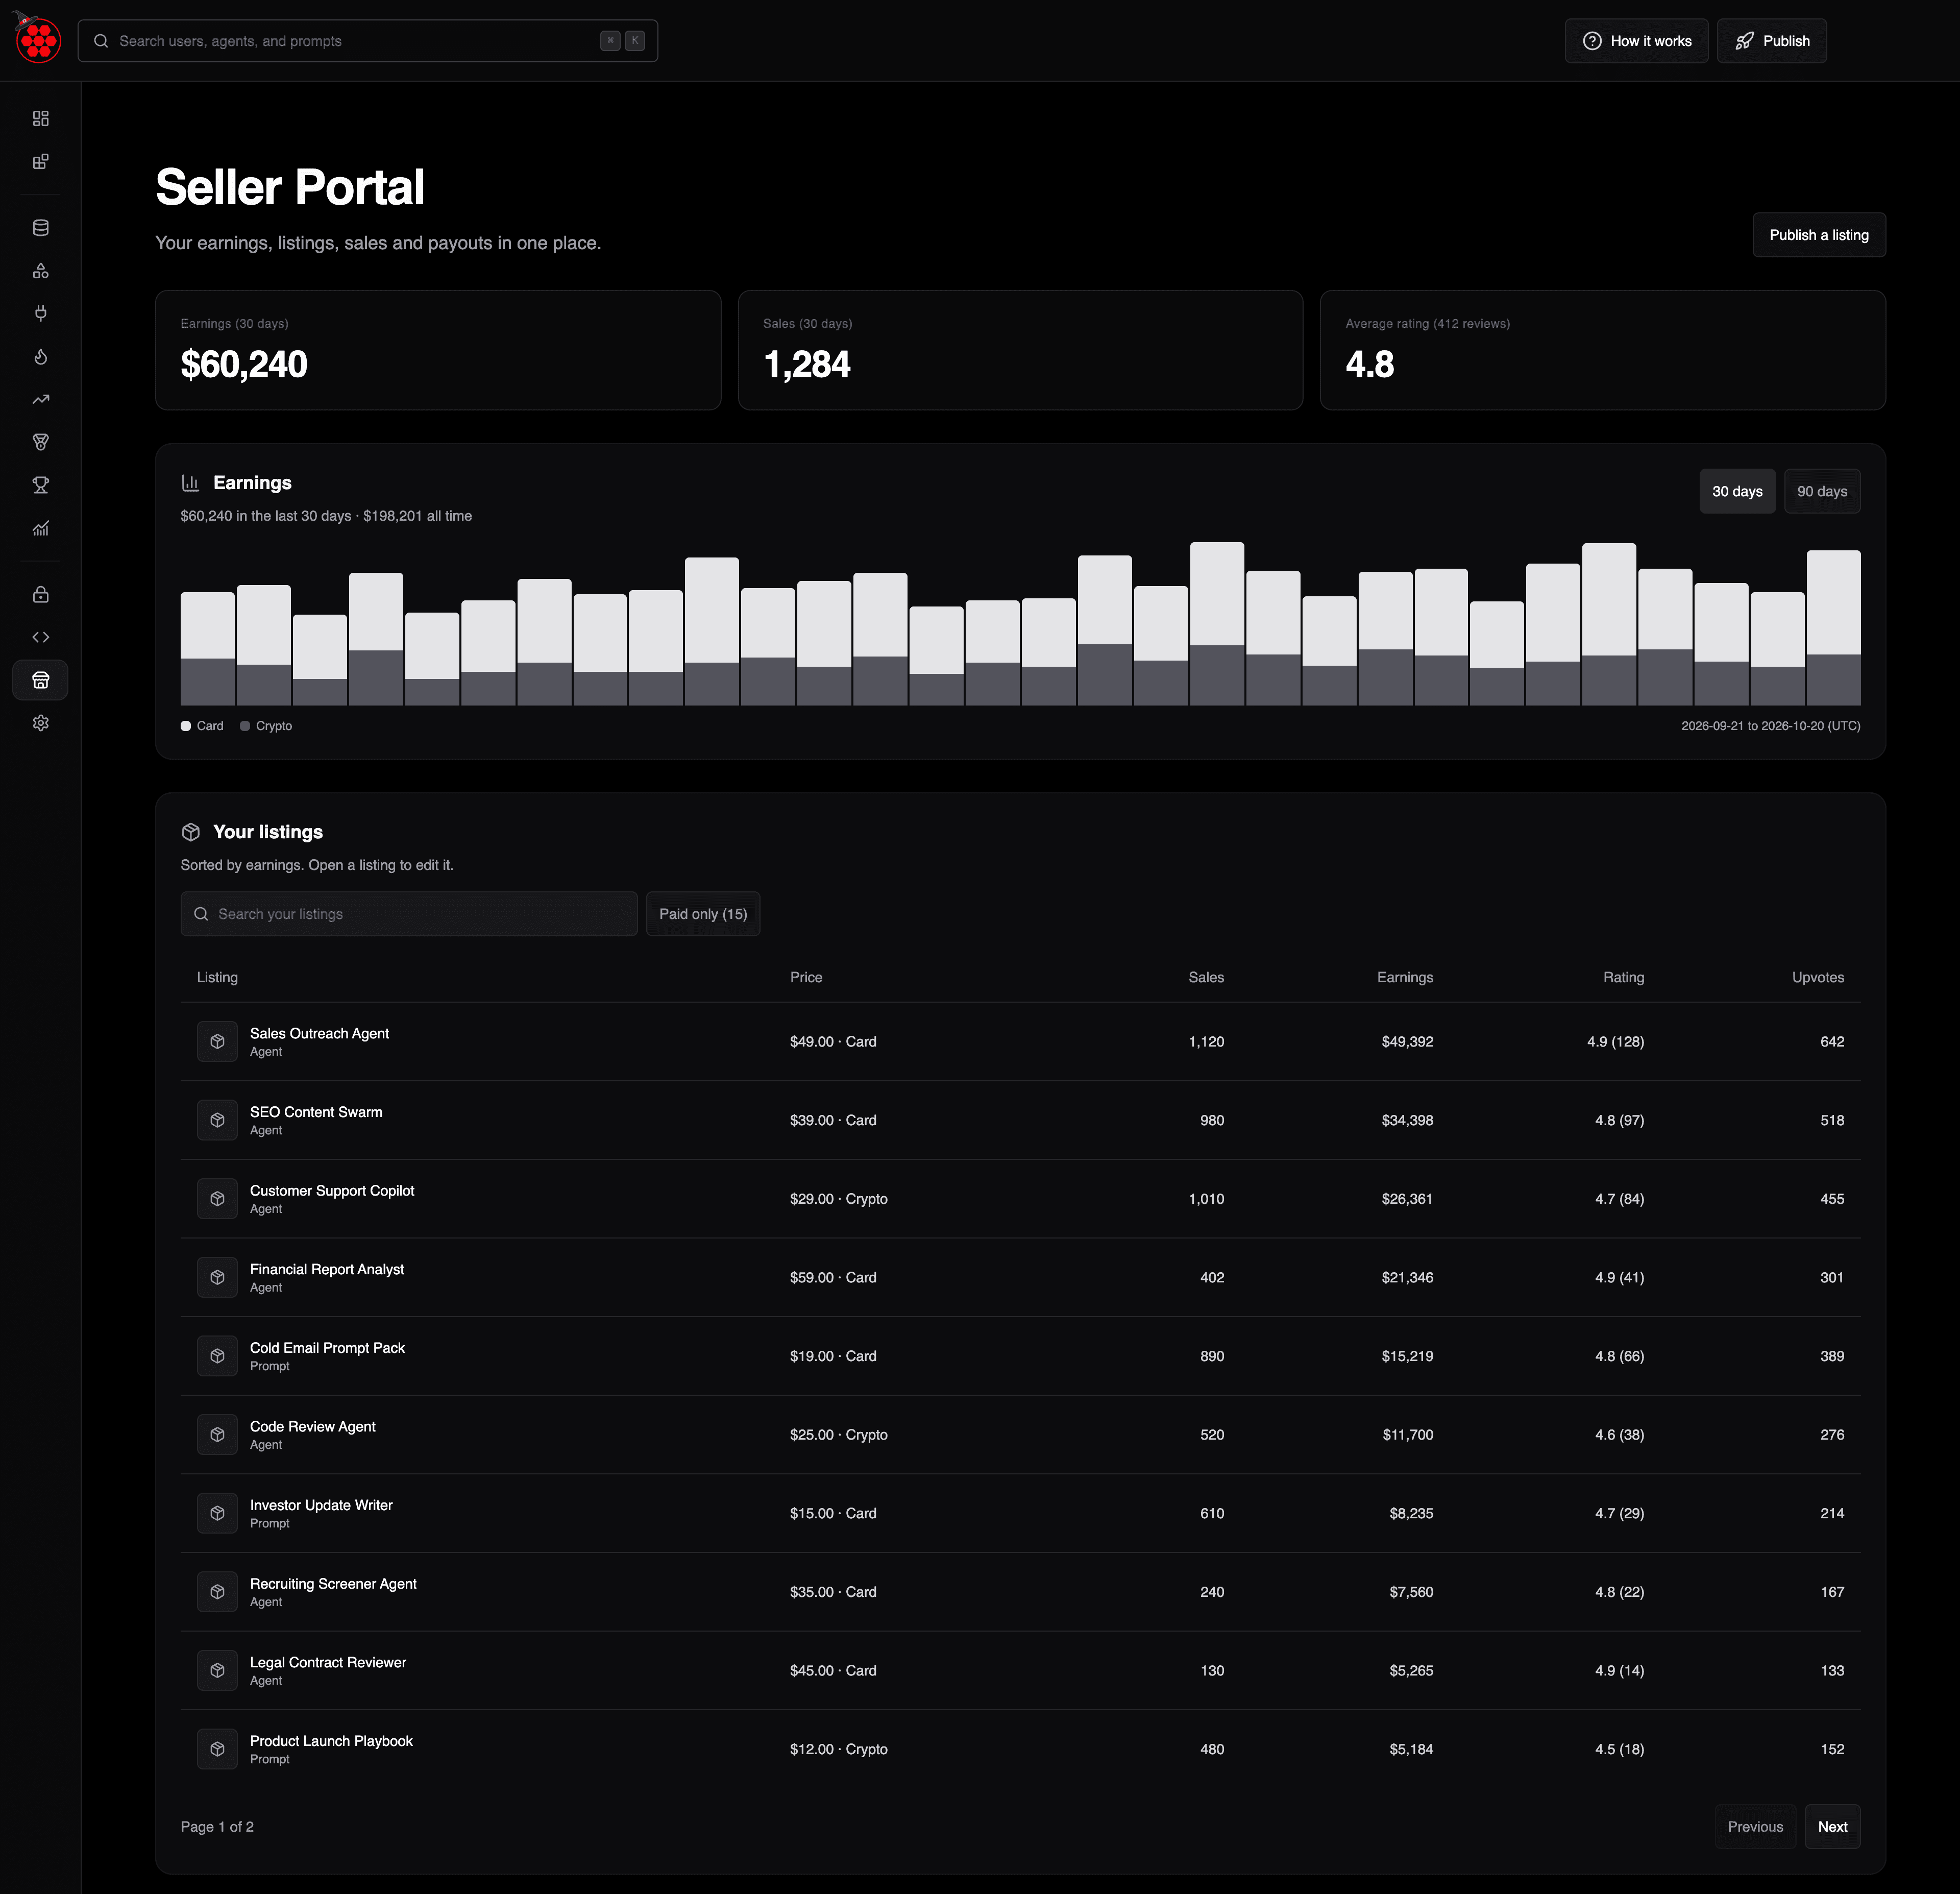This screenshot has width=1960, height=1894.
Task: Click the Code Review Agent package icon
Action: pos(217,1435)
